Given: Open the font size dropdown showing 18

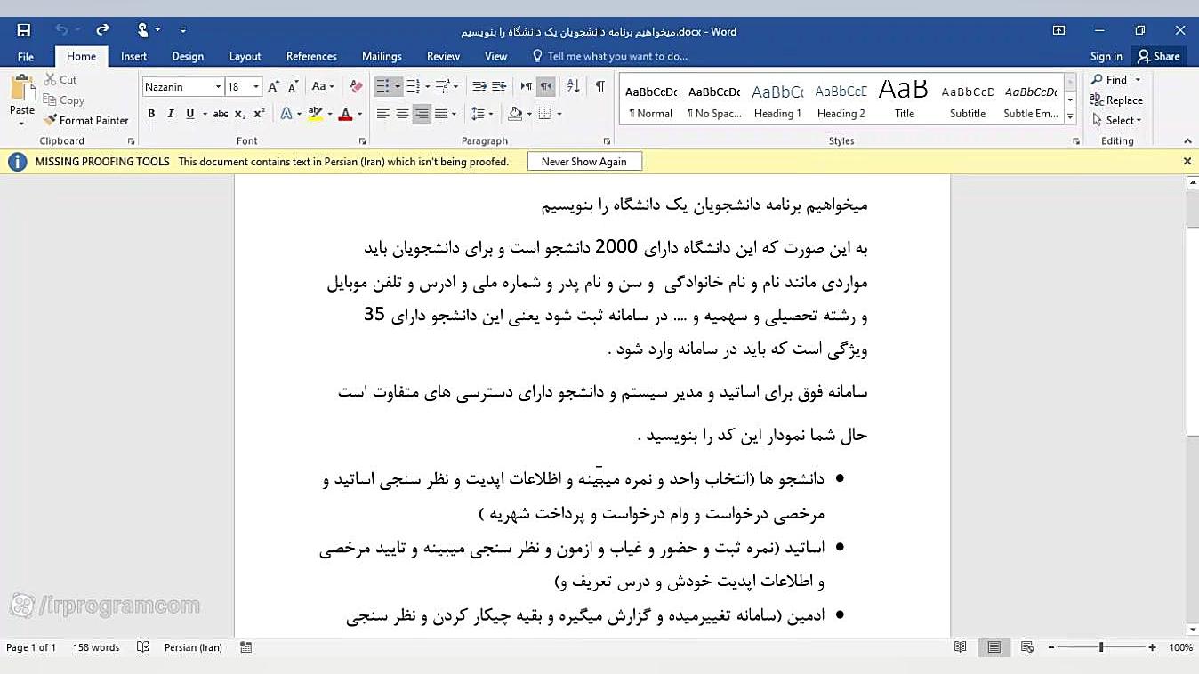Looking at the screenshot, I should click(256, 87).
